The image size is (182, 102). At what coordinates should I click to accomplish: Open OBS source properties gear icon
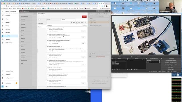click(x=132, y=70)
